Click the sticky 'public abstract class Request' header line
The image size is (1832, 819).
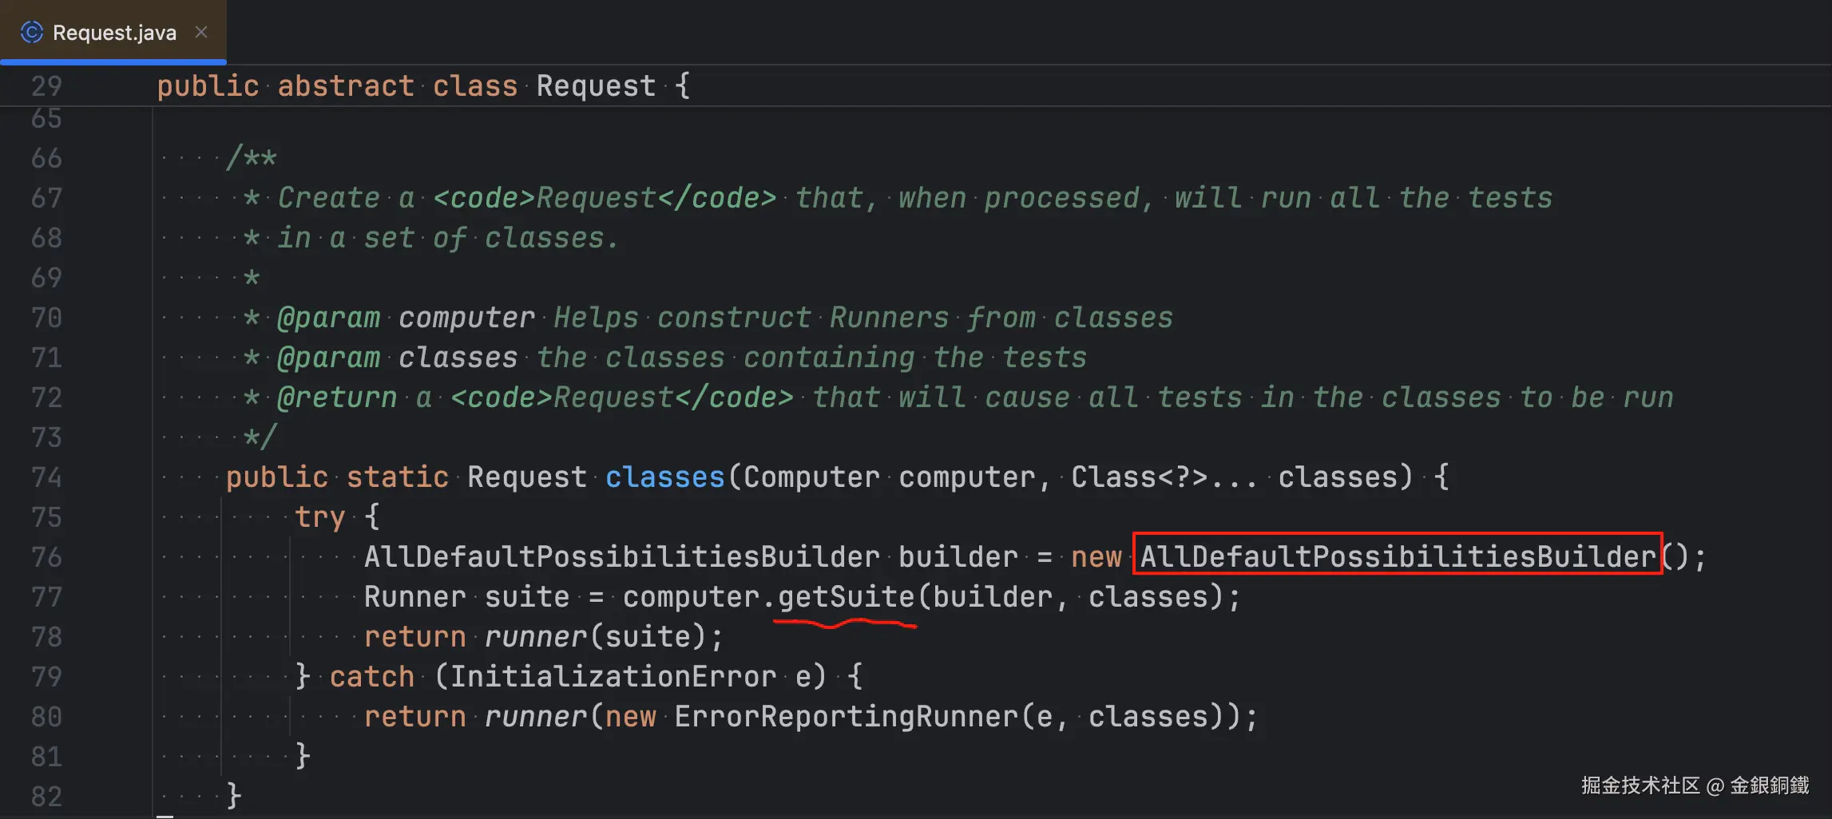(x=423, y=86)
